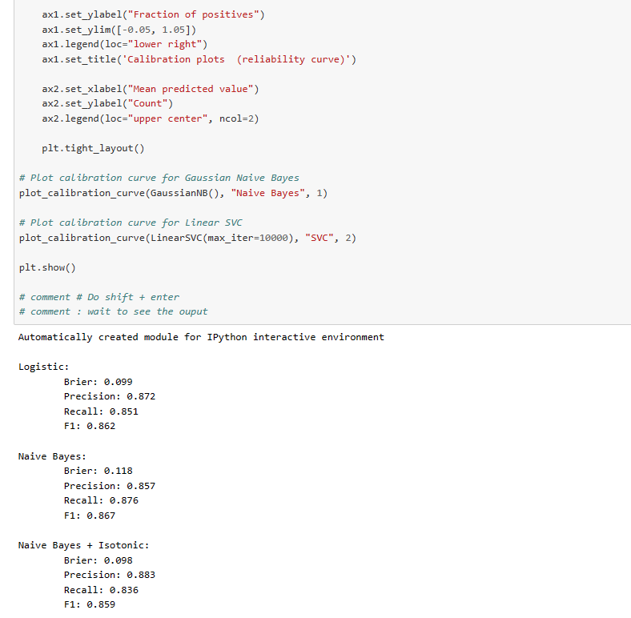This screenshot has height=618, width=631.
Task: Click the ax2.legend "upper center" line
Action: [x=150, y=118]
